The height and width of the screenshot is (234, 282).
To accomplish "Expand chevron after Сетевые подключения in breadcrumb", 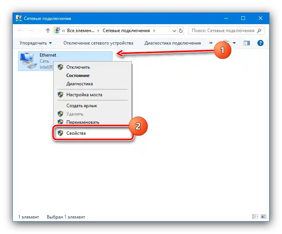I will (154, 31).
